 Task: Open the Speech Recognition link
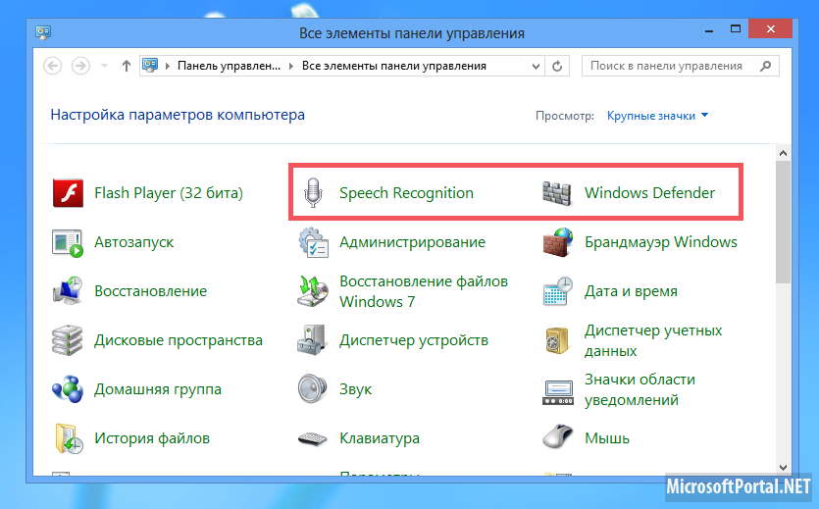[406, 193]
